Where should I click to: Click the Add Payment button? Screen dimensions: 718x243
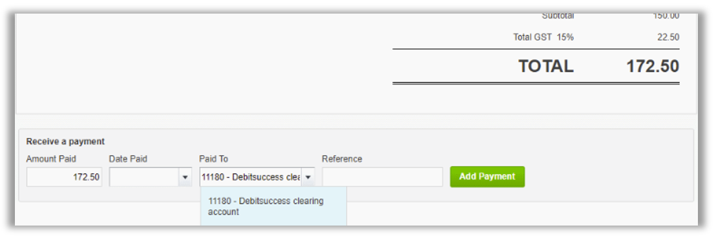tap(487, 177)
